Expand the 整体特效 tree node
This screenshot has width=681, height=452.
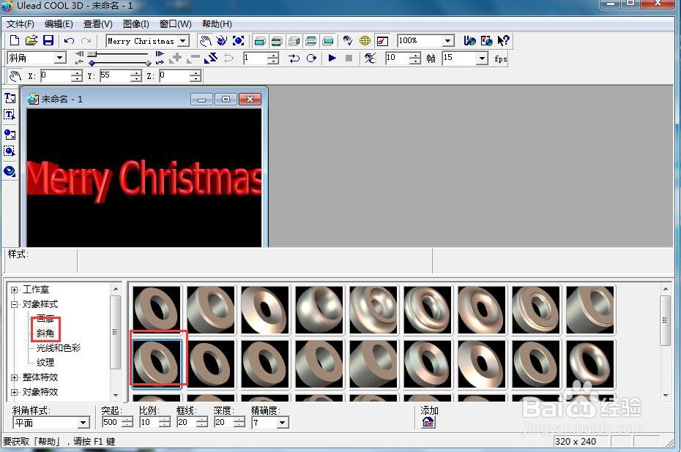click(15, 377)
